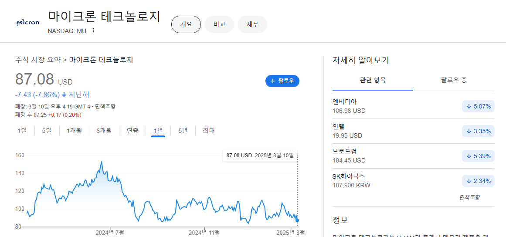Click the down arrow icon beside 지난해
The height and width of the screenshot is (237, 506).
click(64, 95)
